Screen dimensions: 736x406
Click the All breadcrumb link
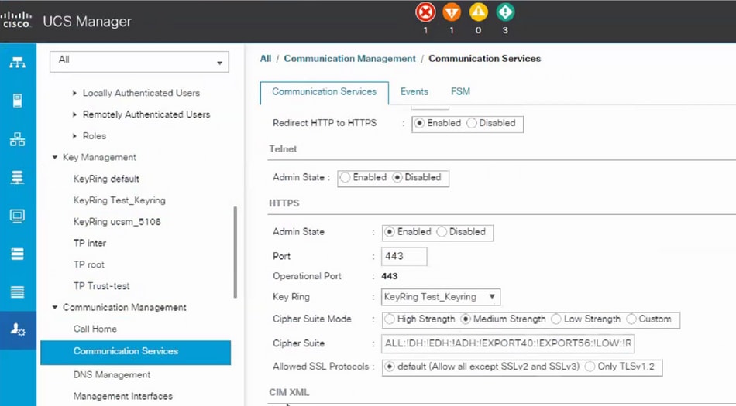coord(266,59)
